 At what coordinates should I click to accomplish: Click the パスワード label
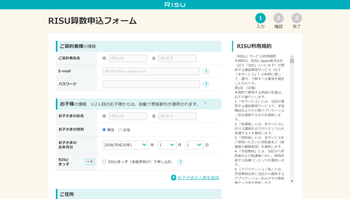click(67, 84)
